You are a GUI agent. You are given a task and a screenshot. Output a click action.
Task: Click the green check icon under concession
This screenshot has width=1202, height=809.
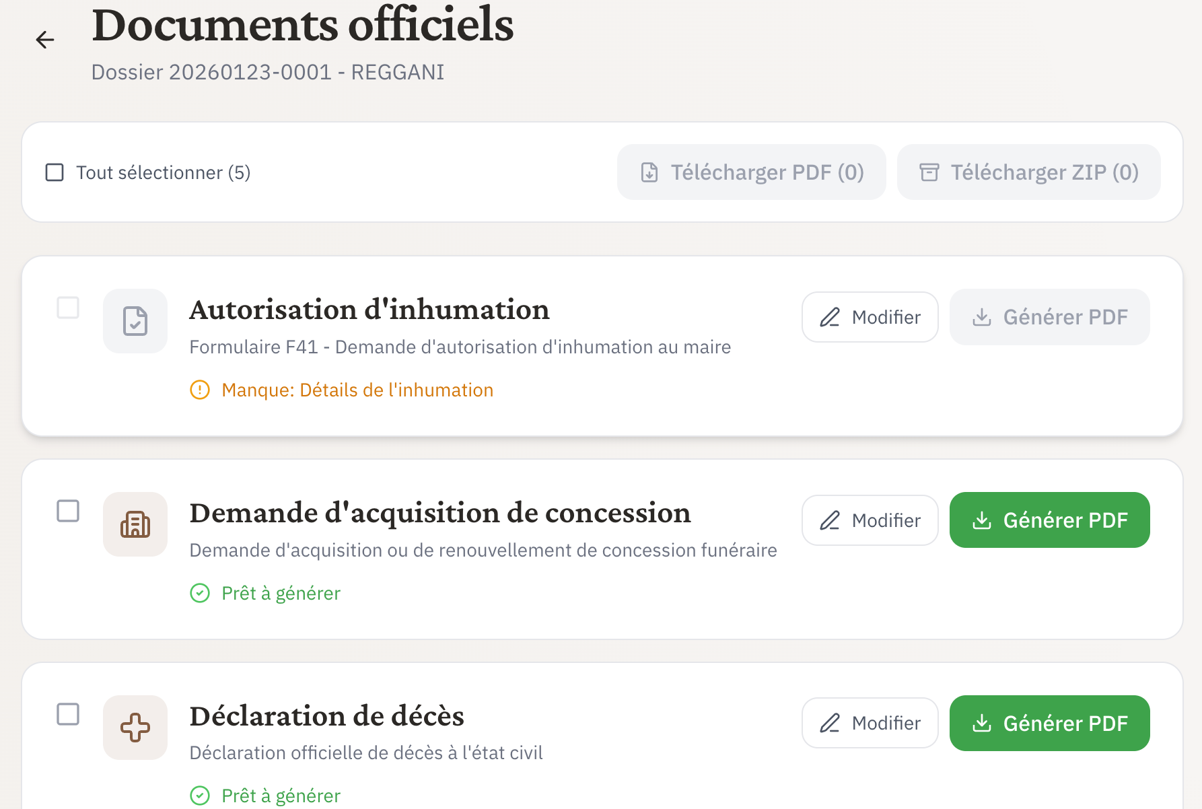200,594
